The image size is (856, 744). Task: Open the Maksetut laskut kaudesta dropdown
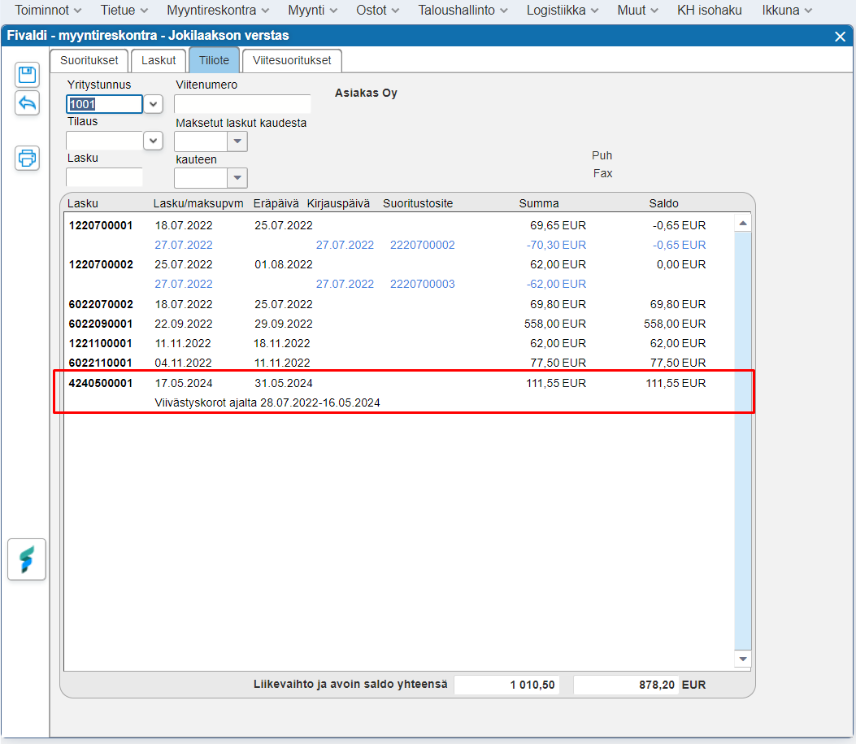[237, 141]
